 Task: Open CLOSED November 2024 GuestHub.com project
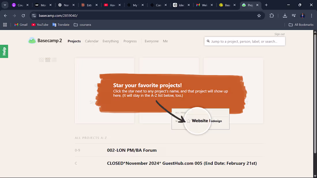coord(182,163)
